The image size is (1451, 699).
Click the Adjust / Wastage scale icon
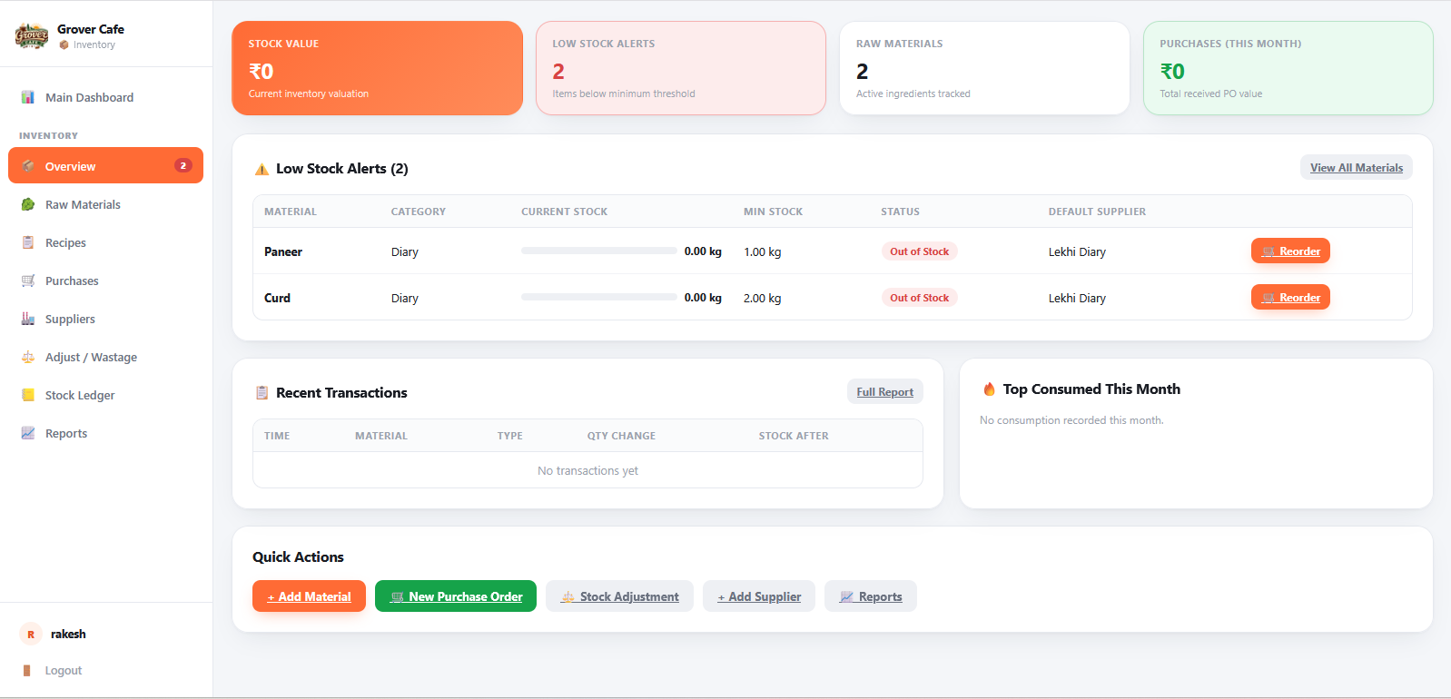click(28, 357)
